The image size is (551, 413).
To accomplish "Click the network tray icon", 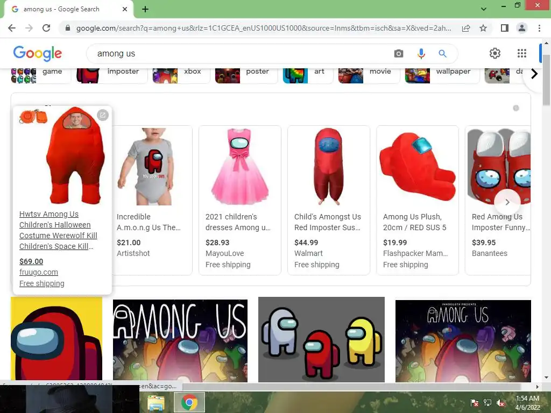I will click(488, 403).
